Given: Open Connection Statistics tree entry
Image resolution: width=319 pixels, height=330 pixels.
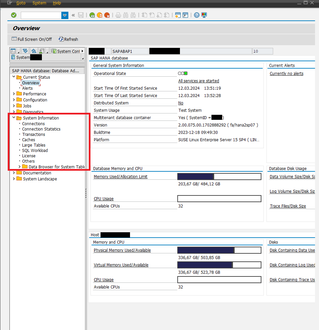Looking at the screenshot, I should (x=41, y=129).
